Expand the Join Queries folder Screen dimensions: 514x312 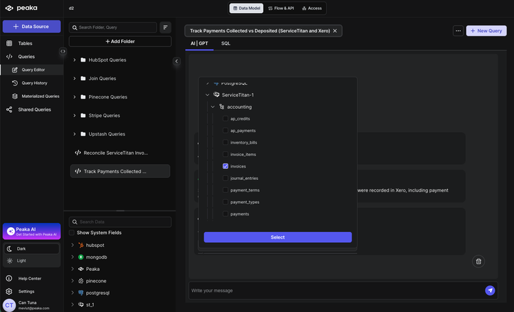coord(75,79)
